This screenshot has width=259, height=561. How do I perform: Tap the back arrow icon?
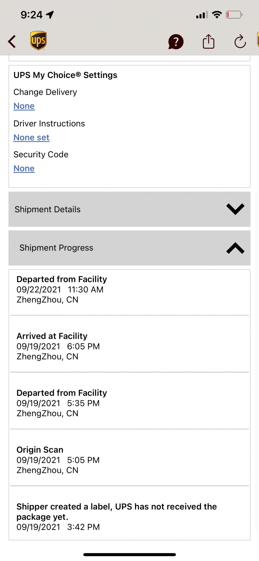[12, 42]
